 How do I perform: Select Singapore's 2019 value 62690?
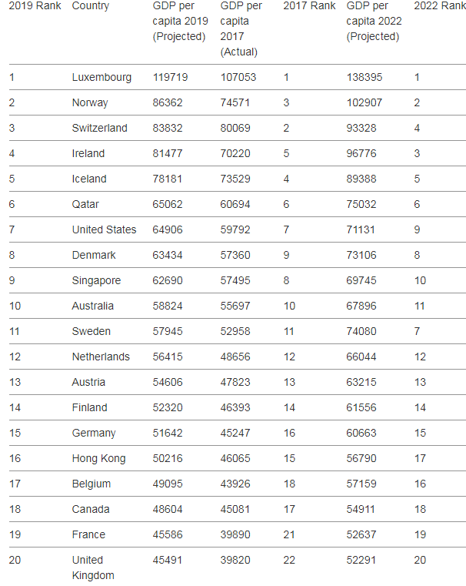tap(168, 280)
